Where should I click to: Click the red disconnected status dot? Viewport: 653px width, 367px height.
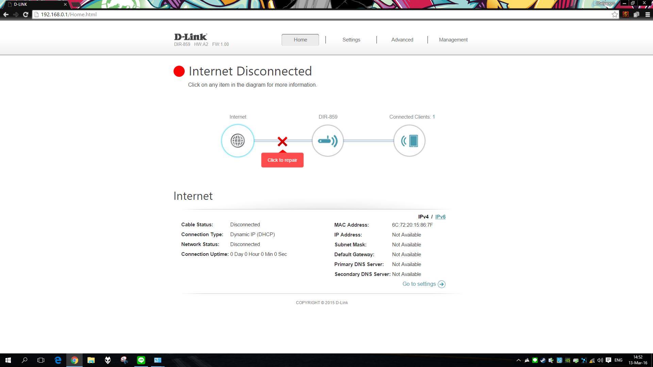coord(179,71)
